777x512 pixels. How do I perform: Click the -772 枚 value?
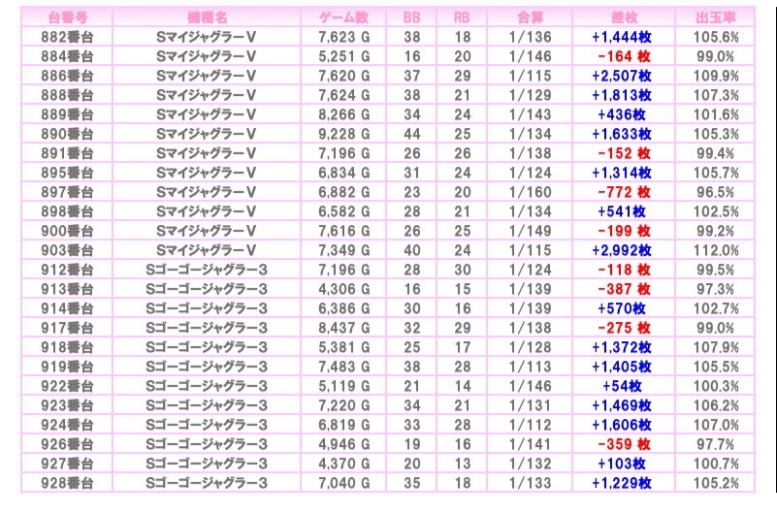point(624,192)
